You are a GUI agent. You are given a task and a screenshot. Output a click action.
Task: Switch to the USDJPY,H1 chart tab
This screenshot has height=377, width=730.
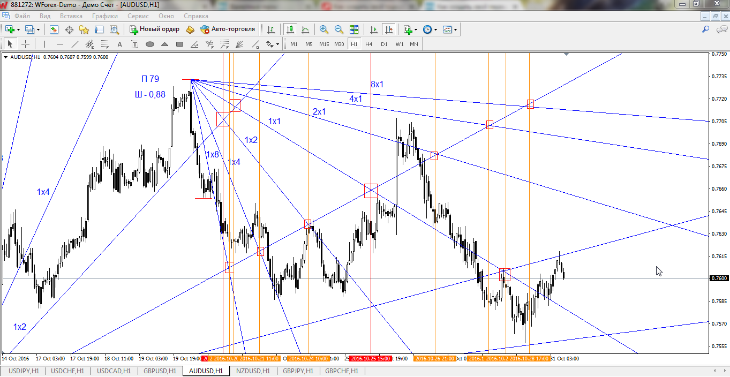(x=24, y=371)
